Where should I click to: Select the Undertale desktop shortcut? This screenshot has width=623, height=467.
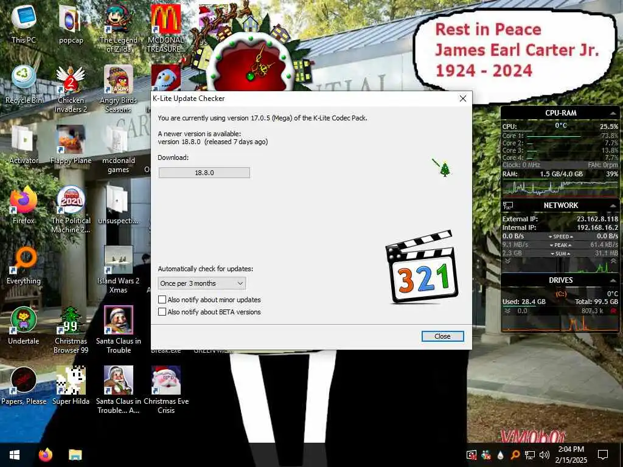pyautogui.click(x=24, y=326)
